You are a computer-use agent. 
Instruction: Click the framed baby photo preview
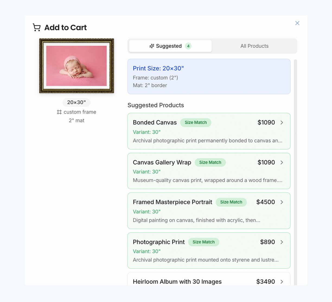pos(76,66)
